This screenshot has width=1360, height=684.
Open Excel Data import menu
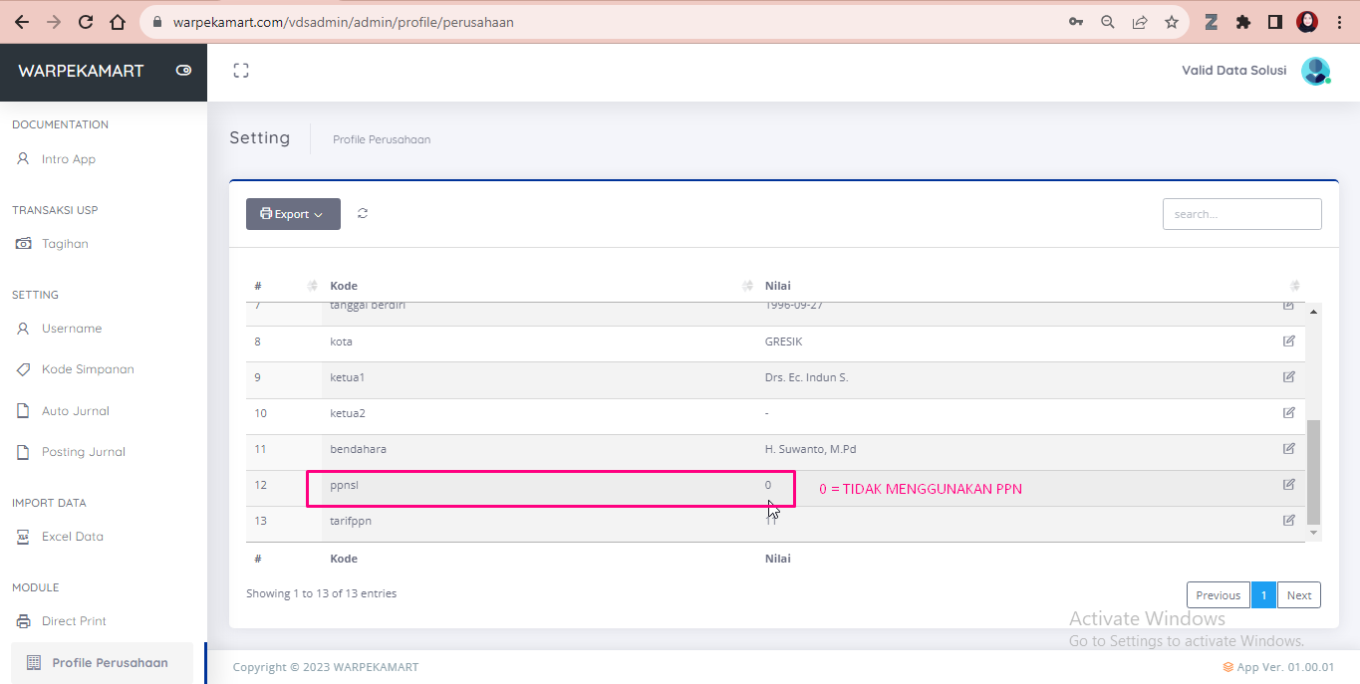(73, 537)
